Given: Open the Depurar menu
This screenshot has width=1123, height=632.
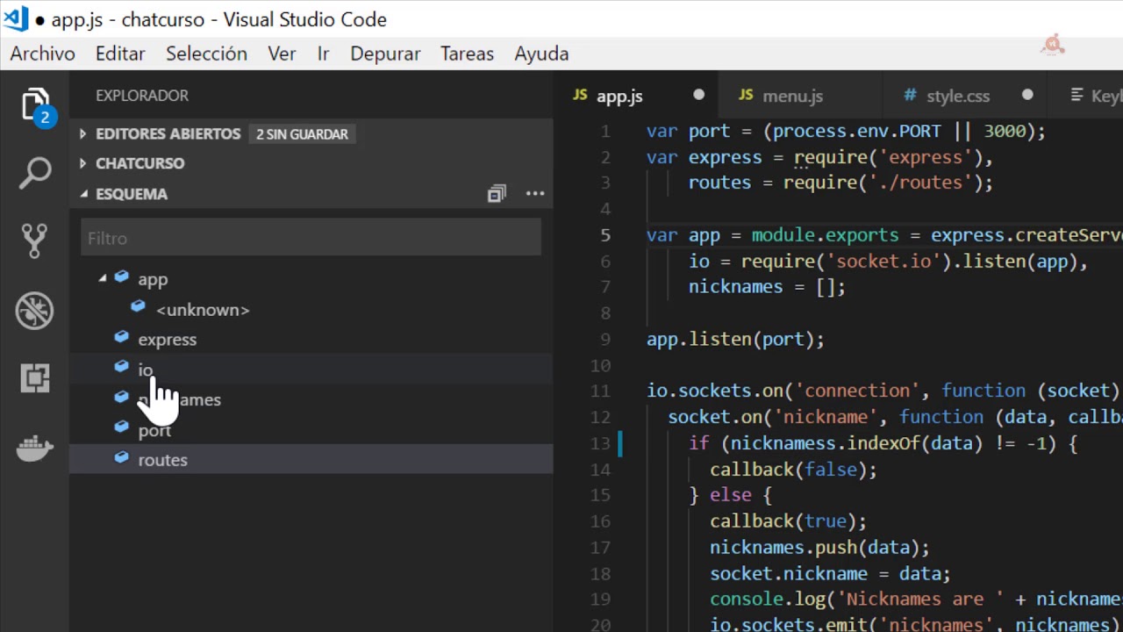Looking at the screenshot, I should click(385, 54).
